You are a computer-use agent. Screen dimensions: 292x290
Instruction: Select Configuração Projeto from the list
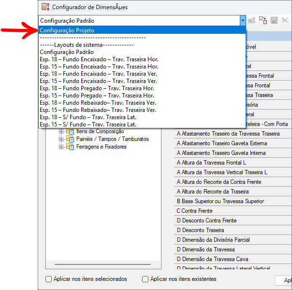tap(142, 30)
